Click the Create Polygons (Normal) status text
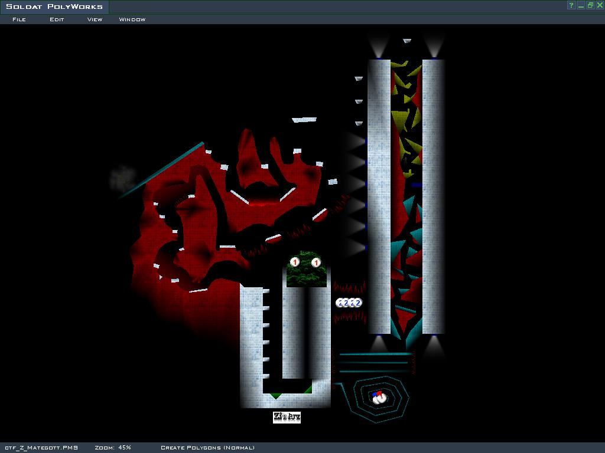Image resolution: width=605 pixels, height=453 pixels. [207, 448]
